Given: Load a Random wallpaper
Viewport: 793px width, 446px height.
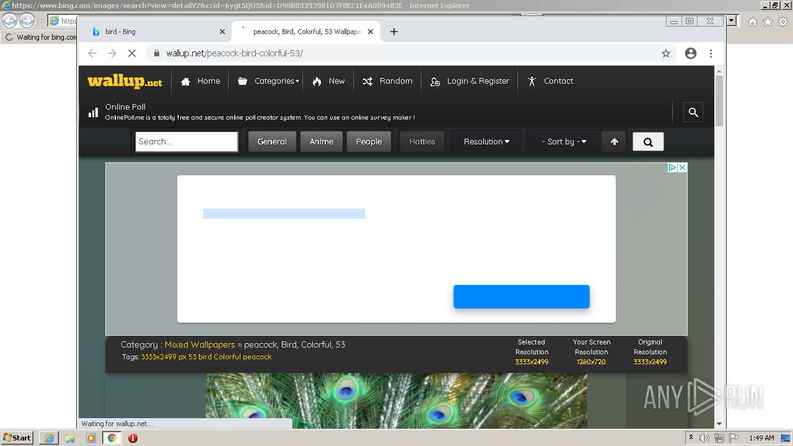Looking at the screenshot, I should pyautogui.click(x=387, y=81).
